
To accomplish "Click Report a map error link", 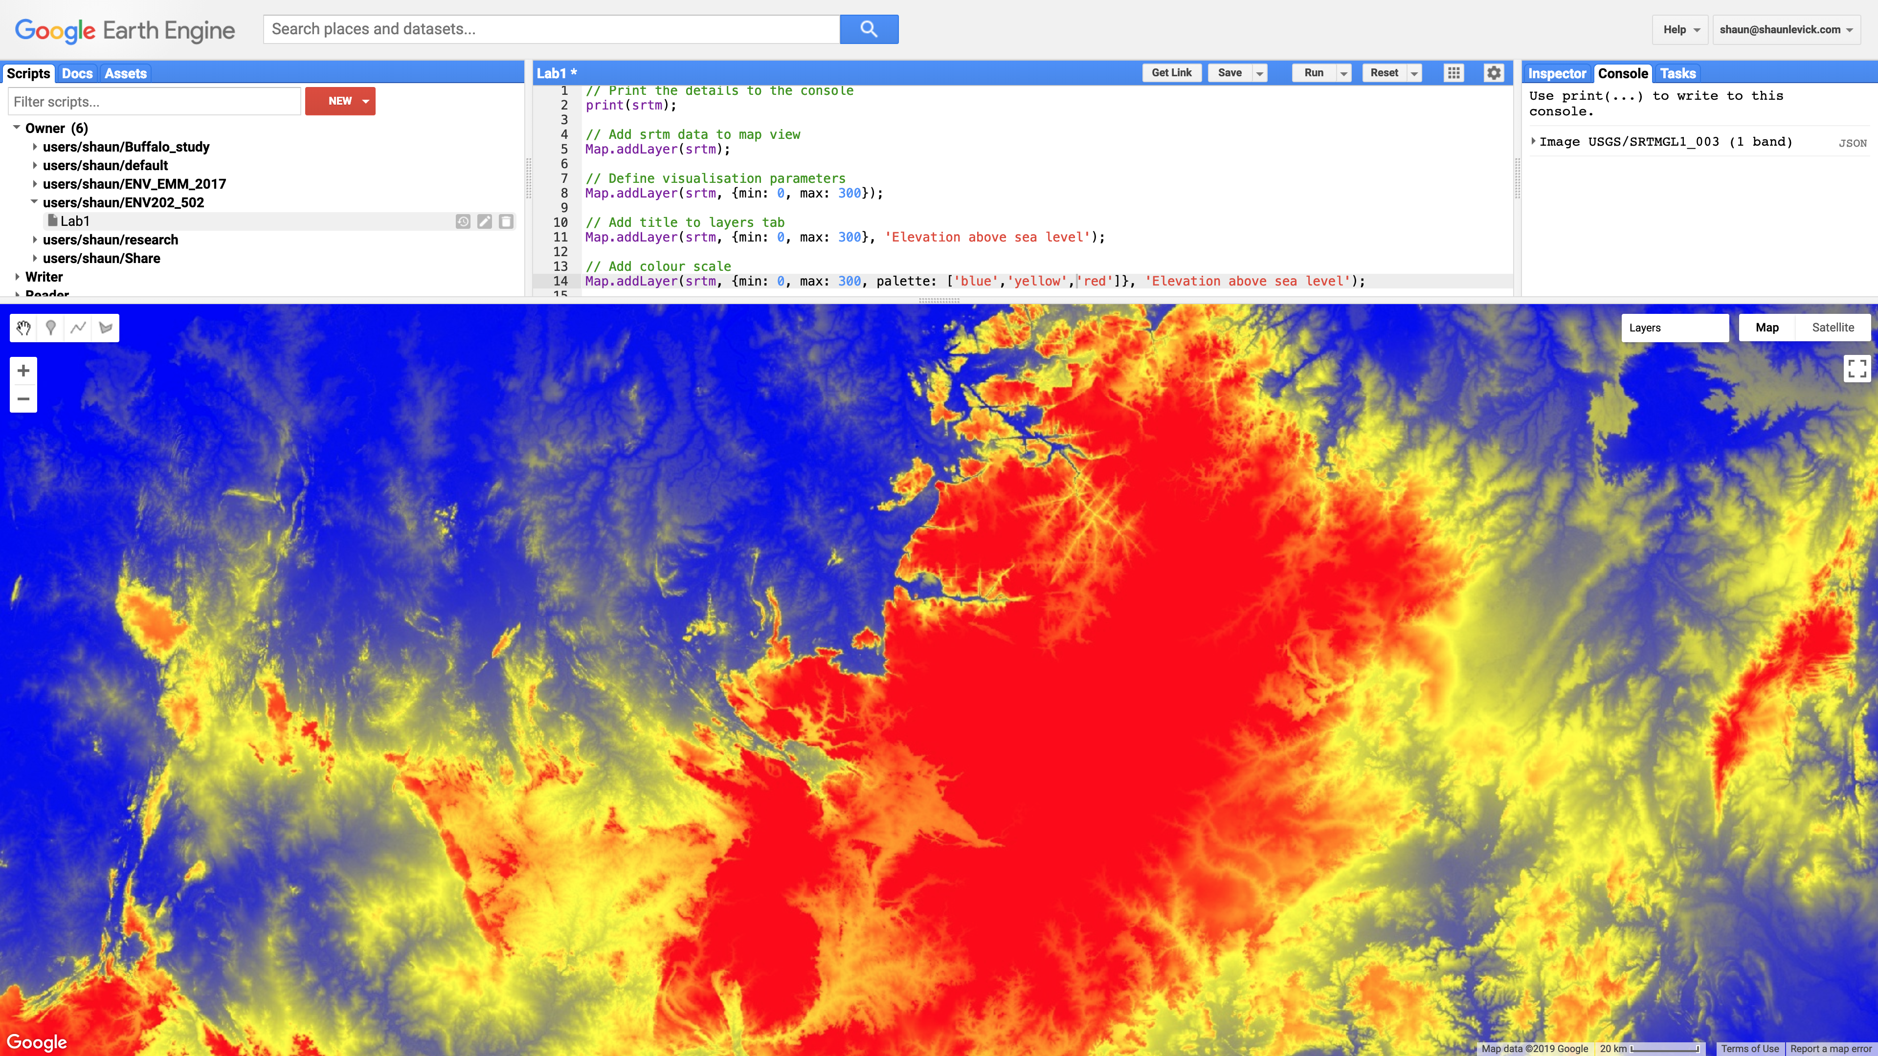I will coord(1831,1049).
